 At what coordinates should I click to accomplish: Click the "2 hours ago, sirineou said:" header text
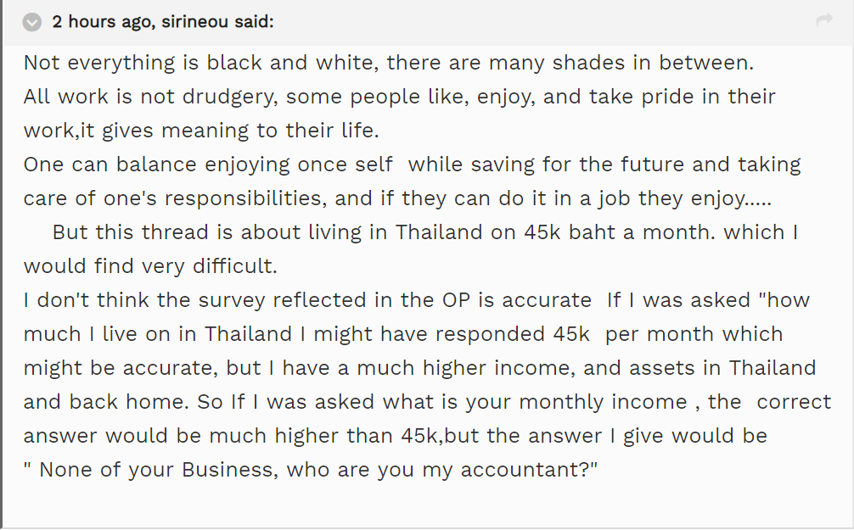(163, 22)
